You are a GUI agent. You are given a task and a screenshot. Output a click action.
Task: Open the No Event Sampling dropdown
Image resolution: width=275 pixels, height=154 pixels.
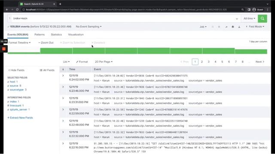tap(89, 27)
